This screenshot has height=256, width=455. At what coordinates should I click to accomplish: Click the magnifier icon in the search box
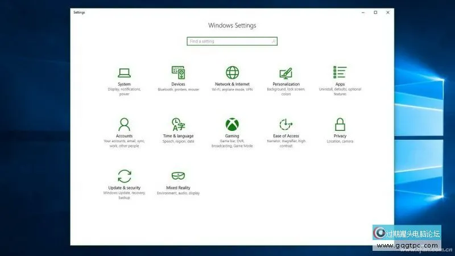[x=274, y=41]
